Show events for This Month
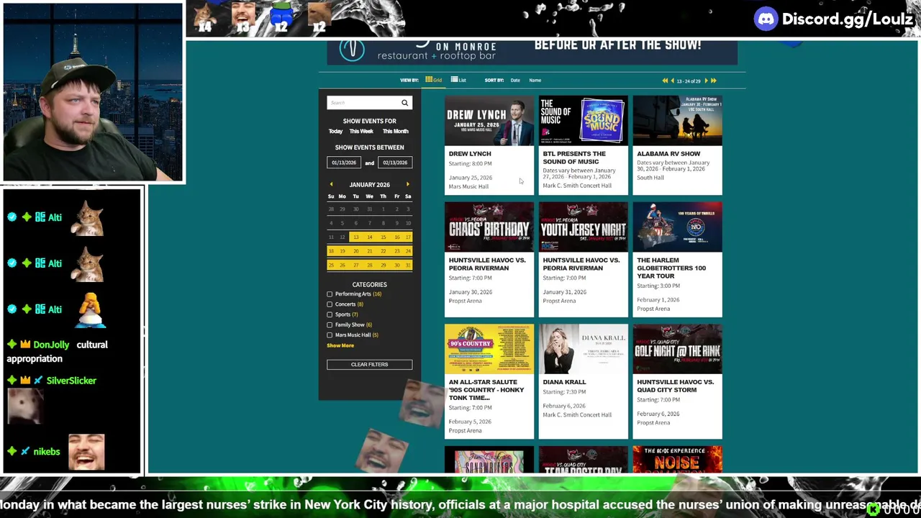The image size is (921, 518). [395, 132]
